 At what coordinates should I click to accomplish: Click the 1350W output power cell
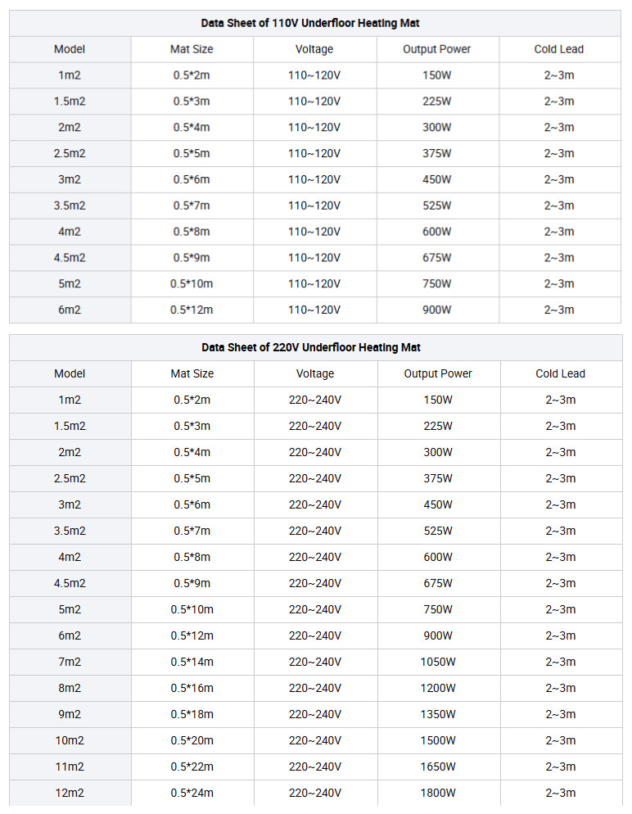[x=438, y=714]
